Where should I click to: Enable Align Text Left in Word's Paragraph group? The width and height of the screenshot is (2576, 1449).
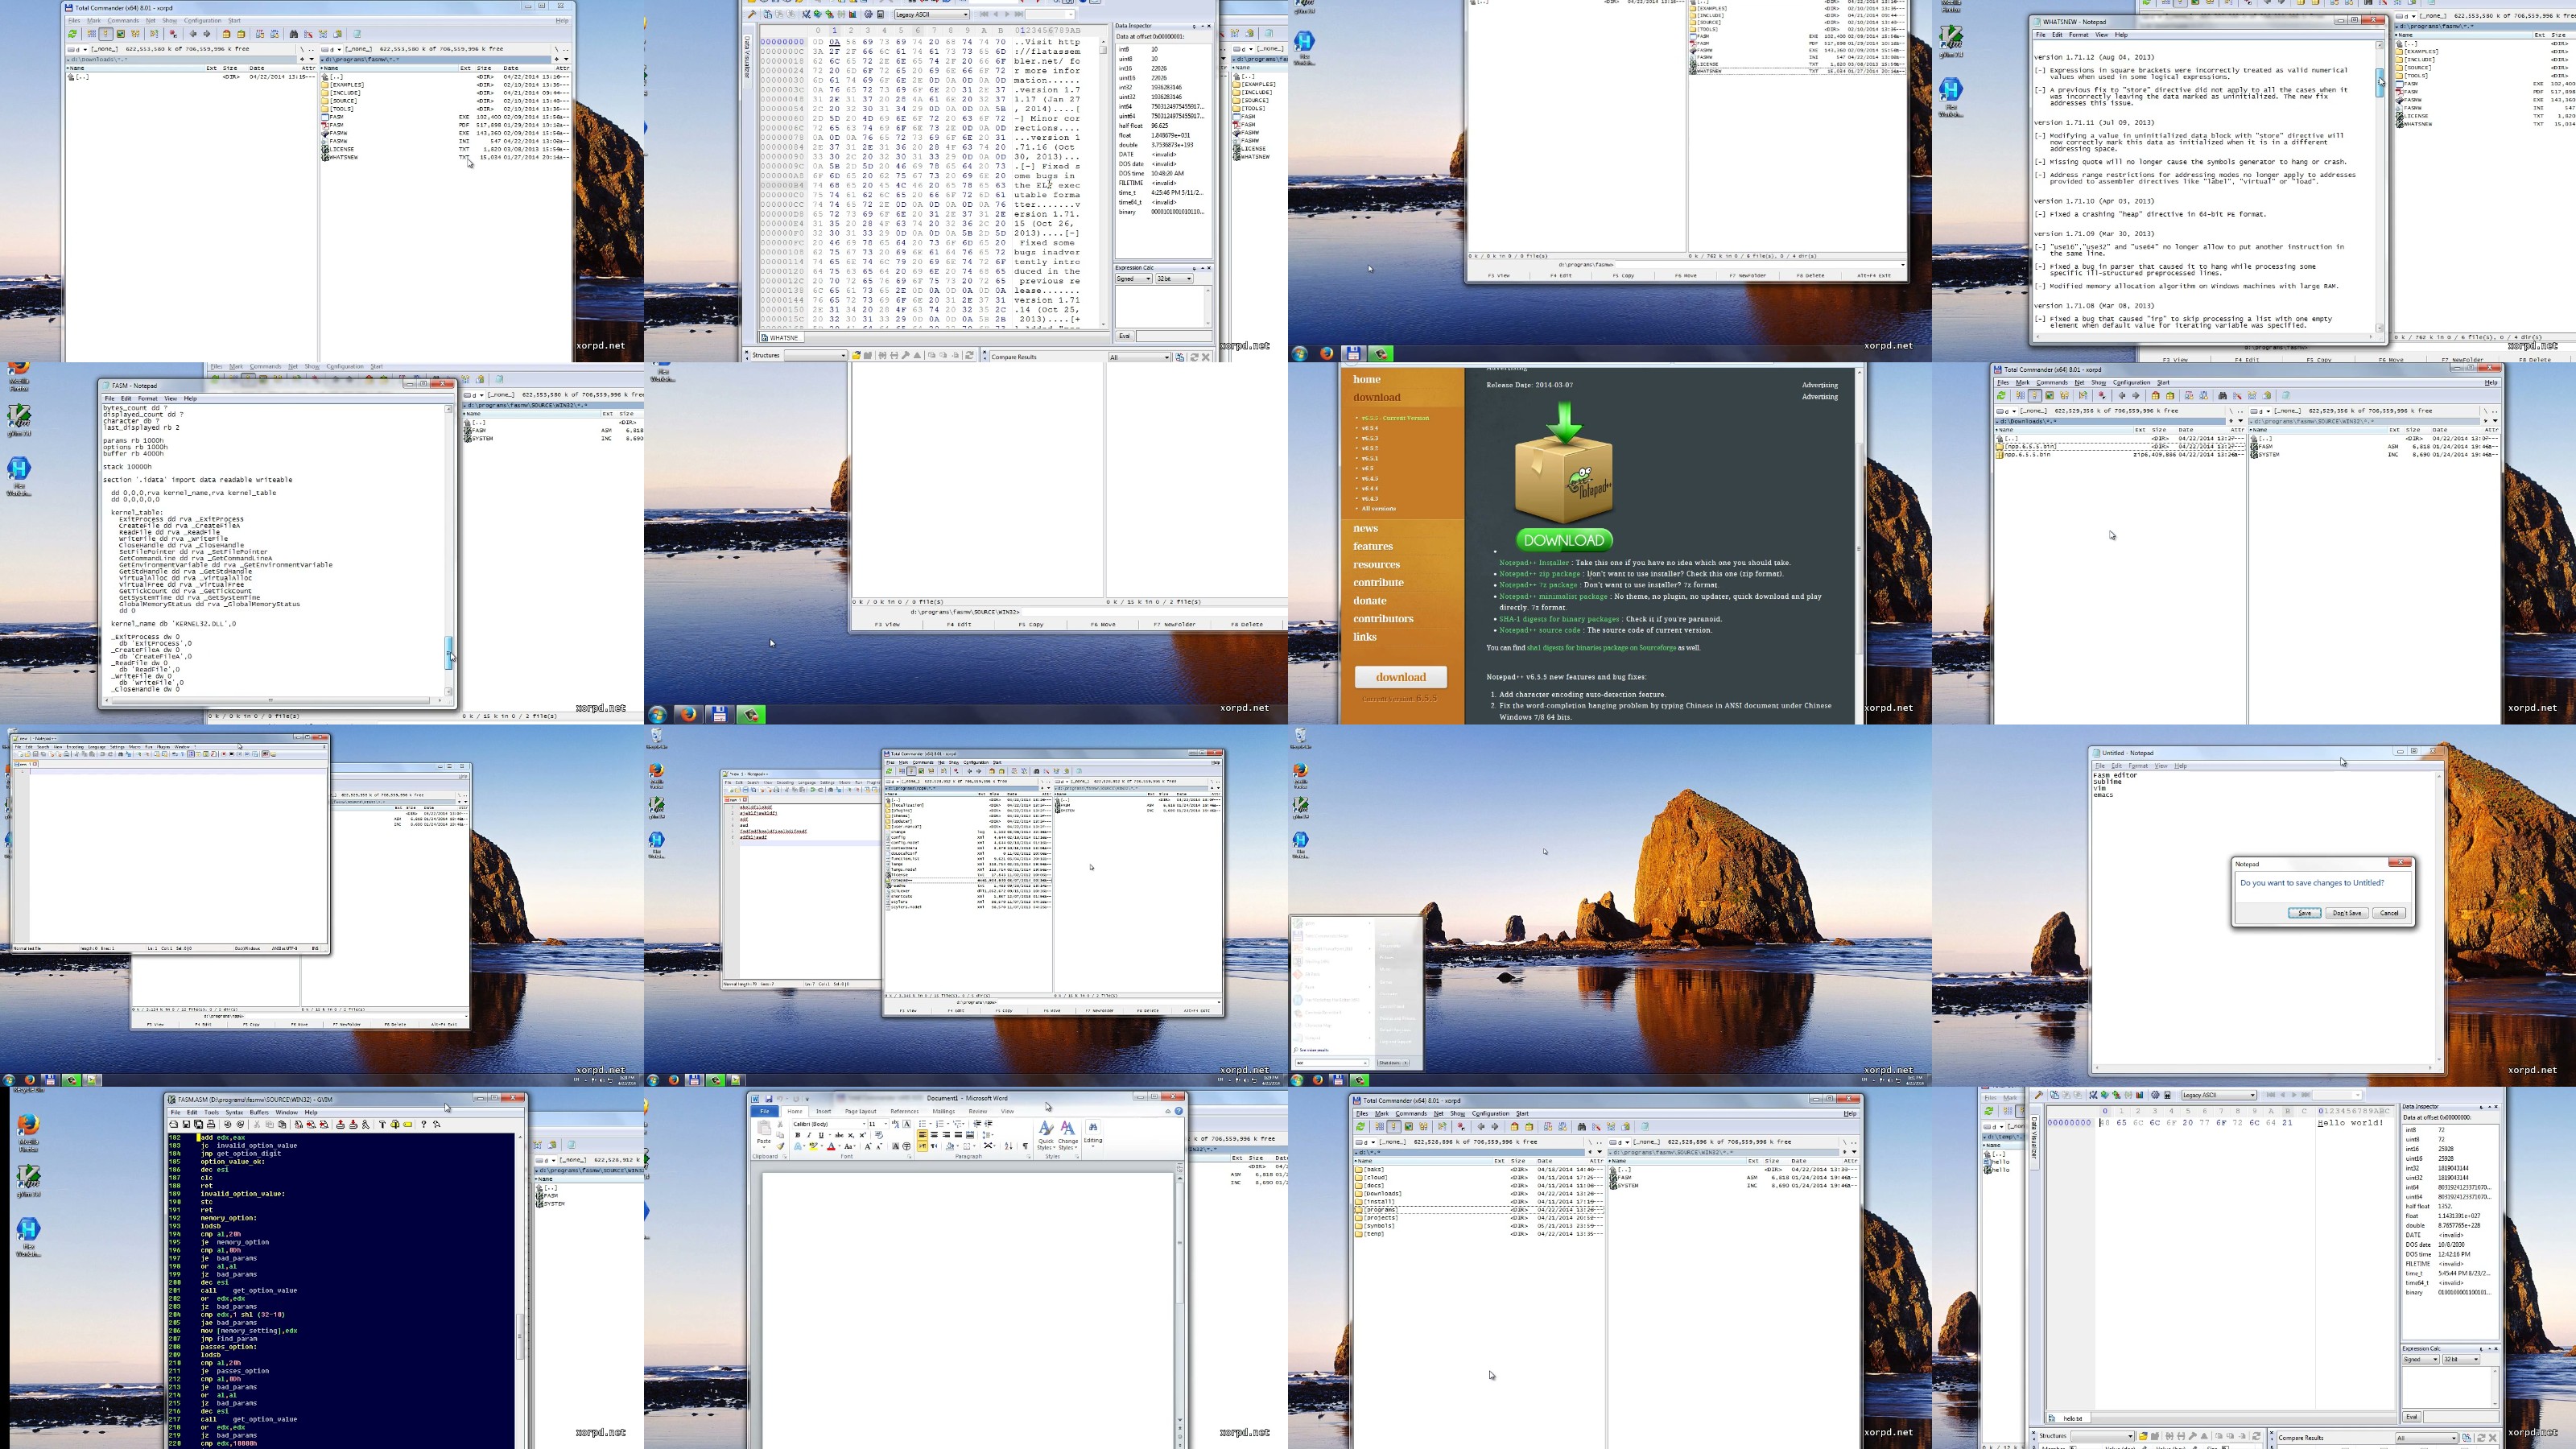[x=923, y=1135]
